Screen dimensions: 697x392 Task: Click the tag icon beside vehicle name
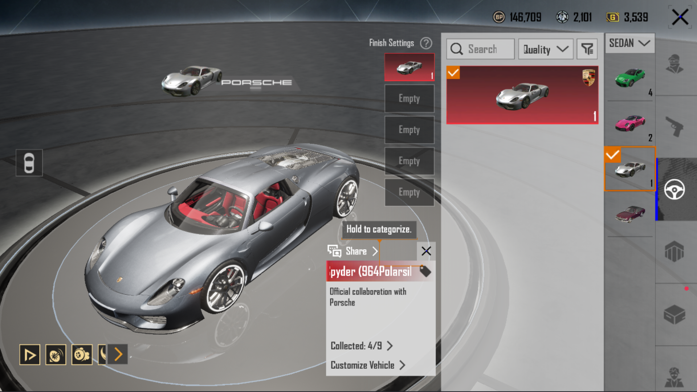pyautogui.click(x=425, y=271)
